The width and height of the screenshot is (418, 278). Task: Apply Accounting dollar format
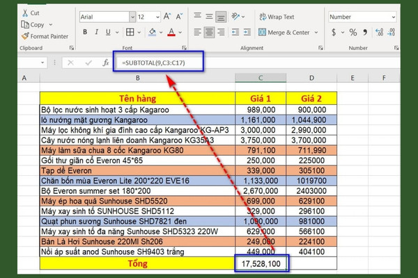tap(334, 33)
